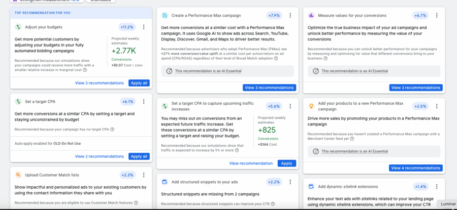
Task: Click the Add dynamic sitelink extensions icon
Action: tap(311, 186)
